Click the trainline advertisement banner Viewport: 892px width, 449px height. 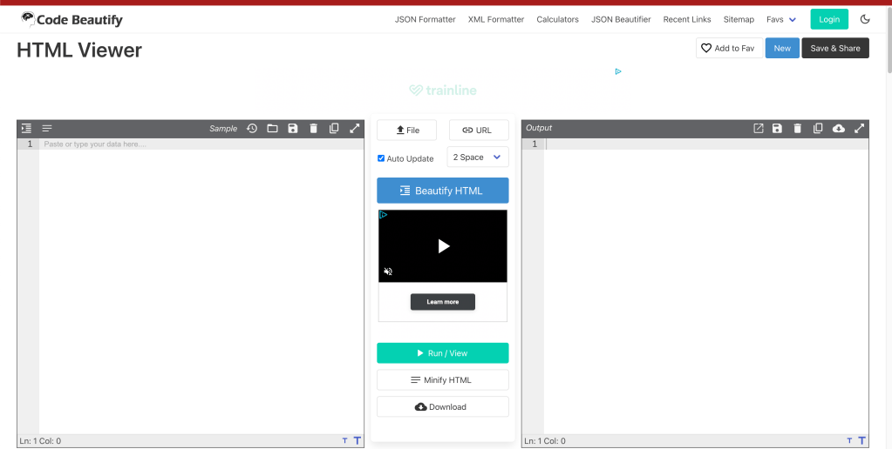[443, 90]
